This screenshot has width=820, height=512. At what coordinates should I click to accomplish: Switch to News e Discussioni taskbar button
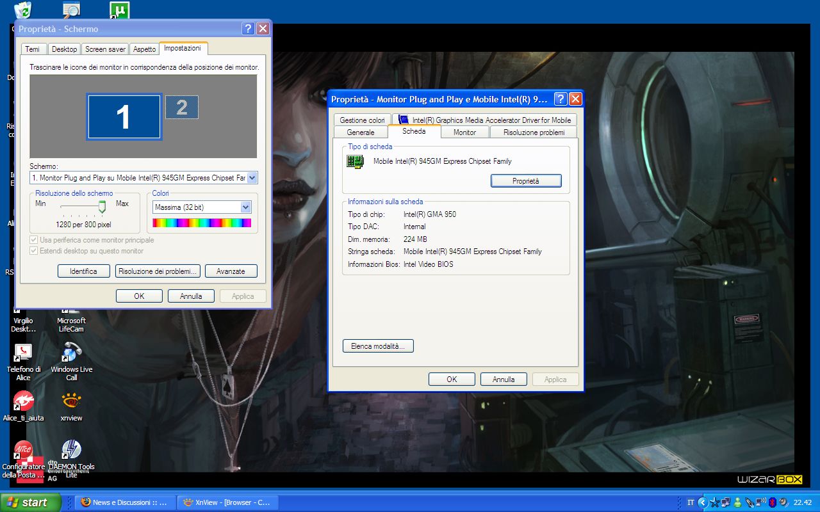pos(125,502)
